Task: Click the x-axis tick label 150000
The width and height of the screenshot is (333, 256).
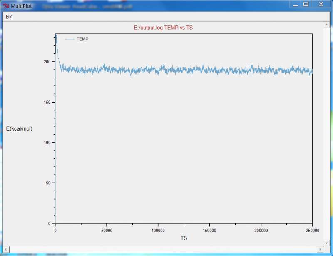Action: 209,231
